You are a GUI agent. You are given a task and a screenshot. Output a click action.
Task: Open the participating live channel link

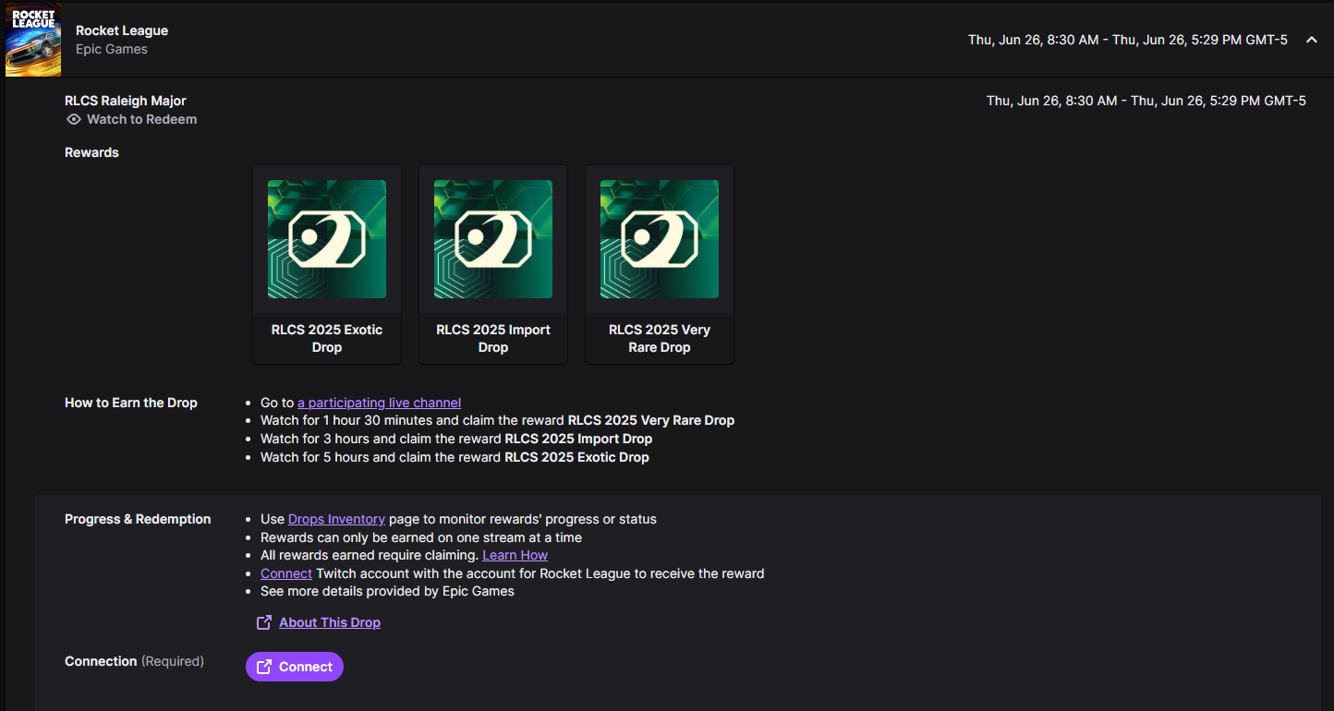click(379, 403)
